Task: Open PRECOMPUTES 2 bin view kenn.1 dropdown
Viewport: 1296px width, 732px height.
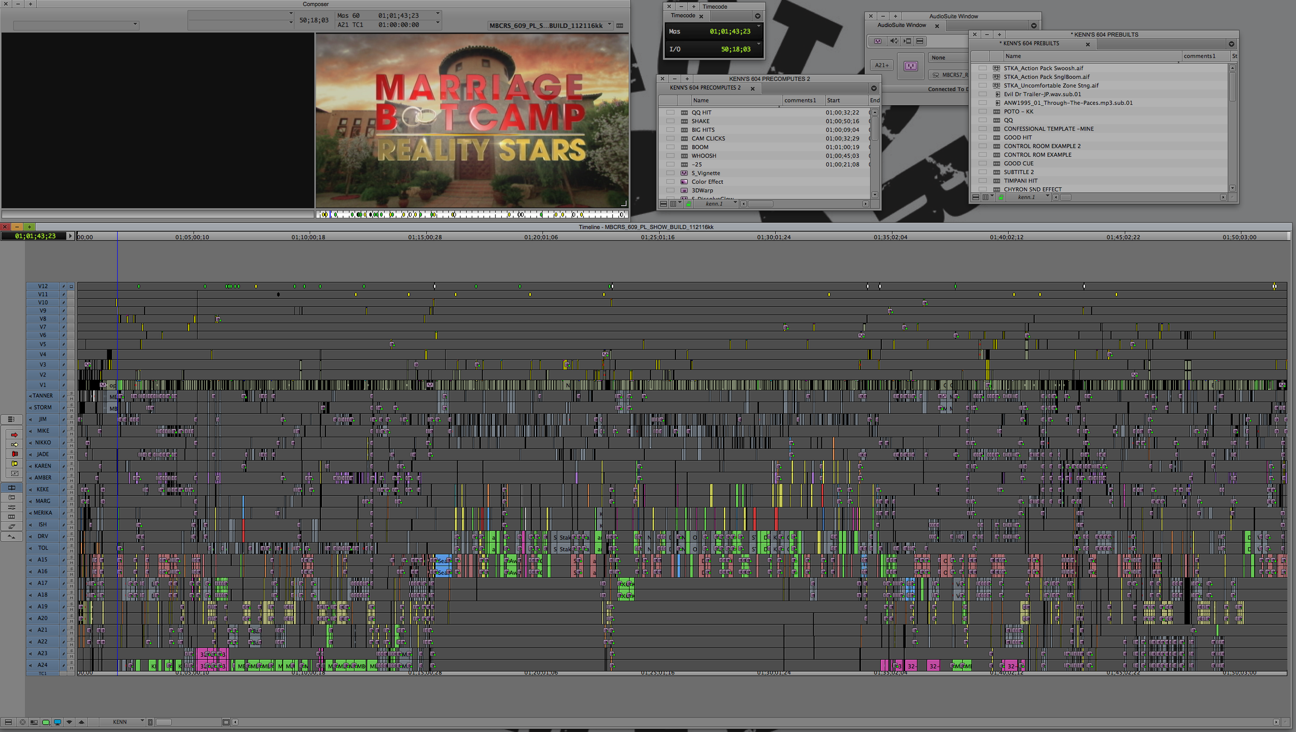Action: coord(717,204)
